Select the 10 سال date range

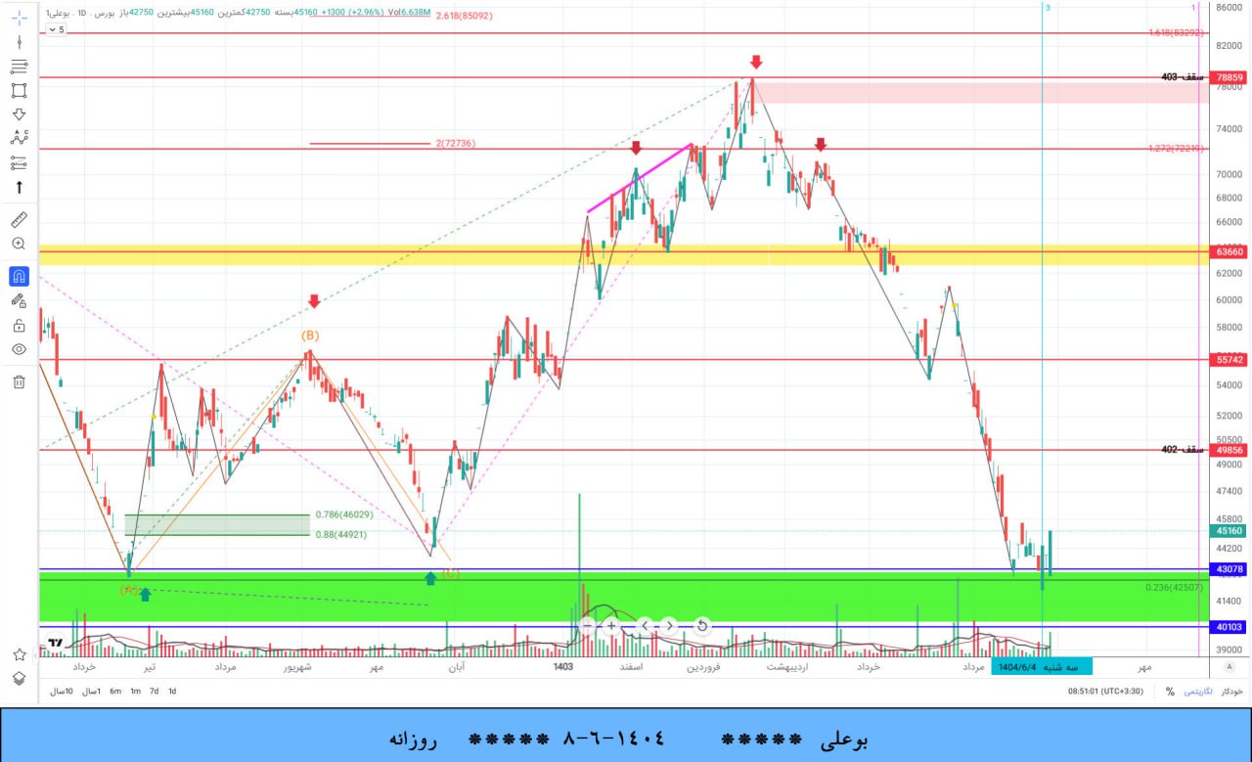click(x=63, y=692)
